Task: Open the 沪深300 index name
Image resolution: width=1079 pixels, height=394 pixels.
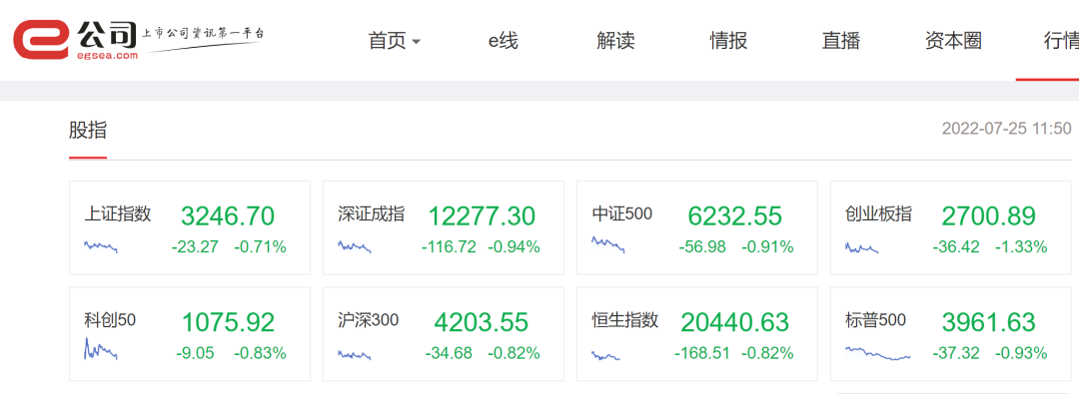Action: coord(368,320)
